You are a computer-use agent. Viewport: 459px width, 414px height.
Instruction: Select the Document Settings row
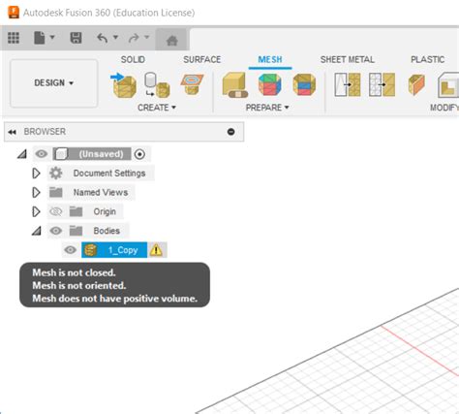[x=101, y=174]
